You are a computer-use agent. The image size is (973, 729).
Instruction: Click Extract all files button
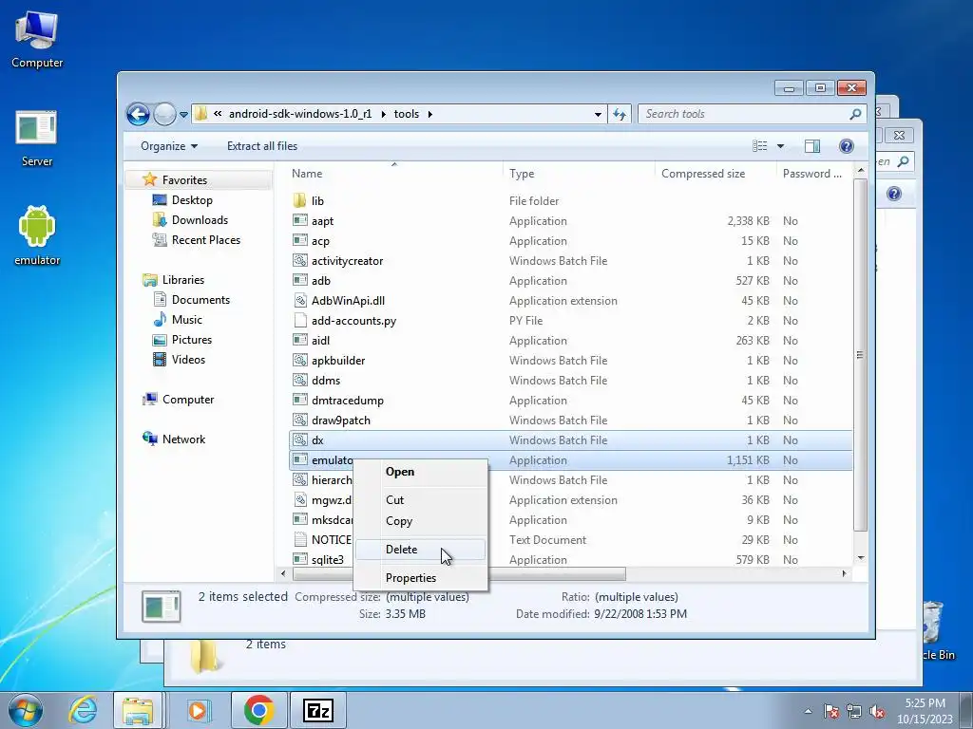pos(262,146)
